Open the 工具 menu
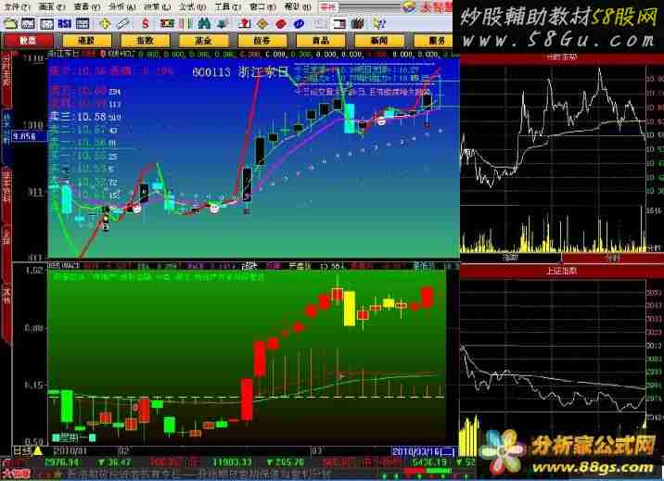Viewport: 664px width, 481px height. click(227, 6)
